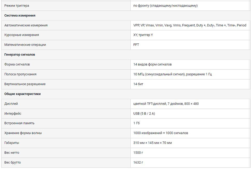Click the '14 бит' resolution value
The image size is (251, 169).
point(138,84)
